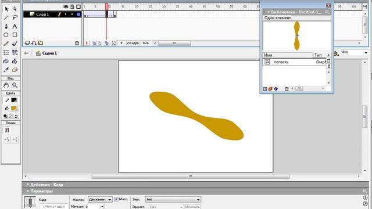Select the Arrow selection tool
This screenshot has width=372, height=209.
pos(6,9)
